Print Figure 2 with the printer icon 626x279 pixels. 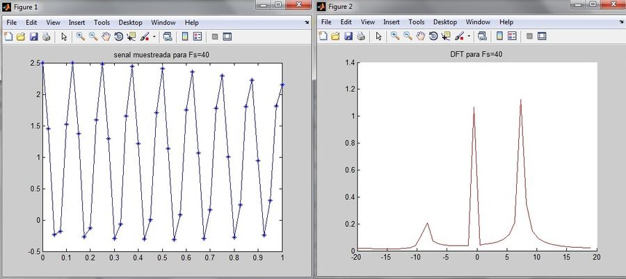pos(360,36)
